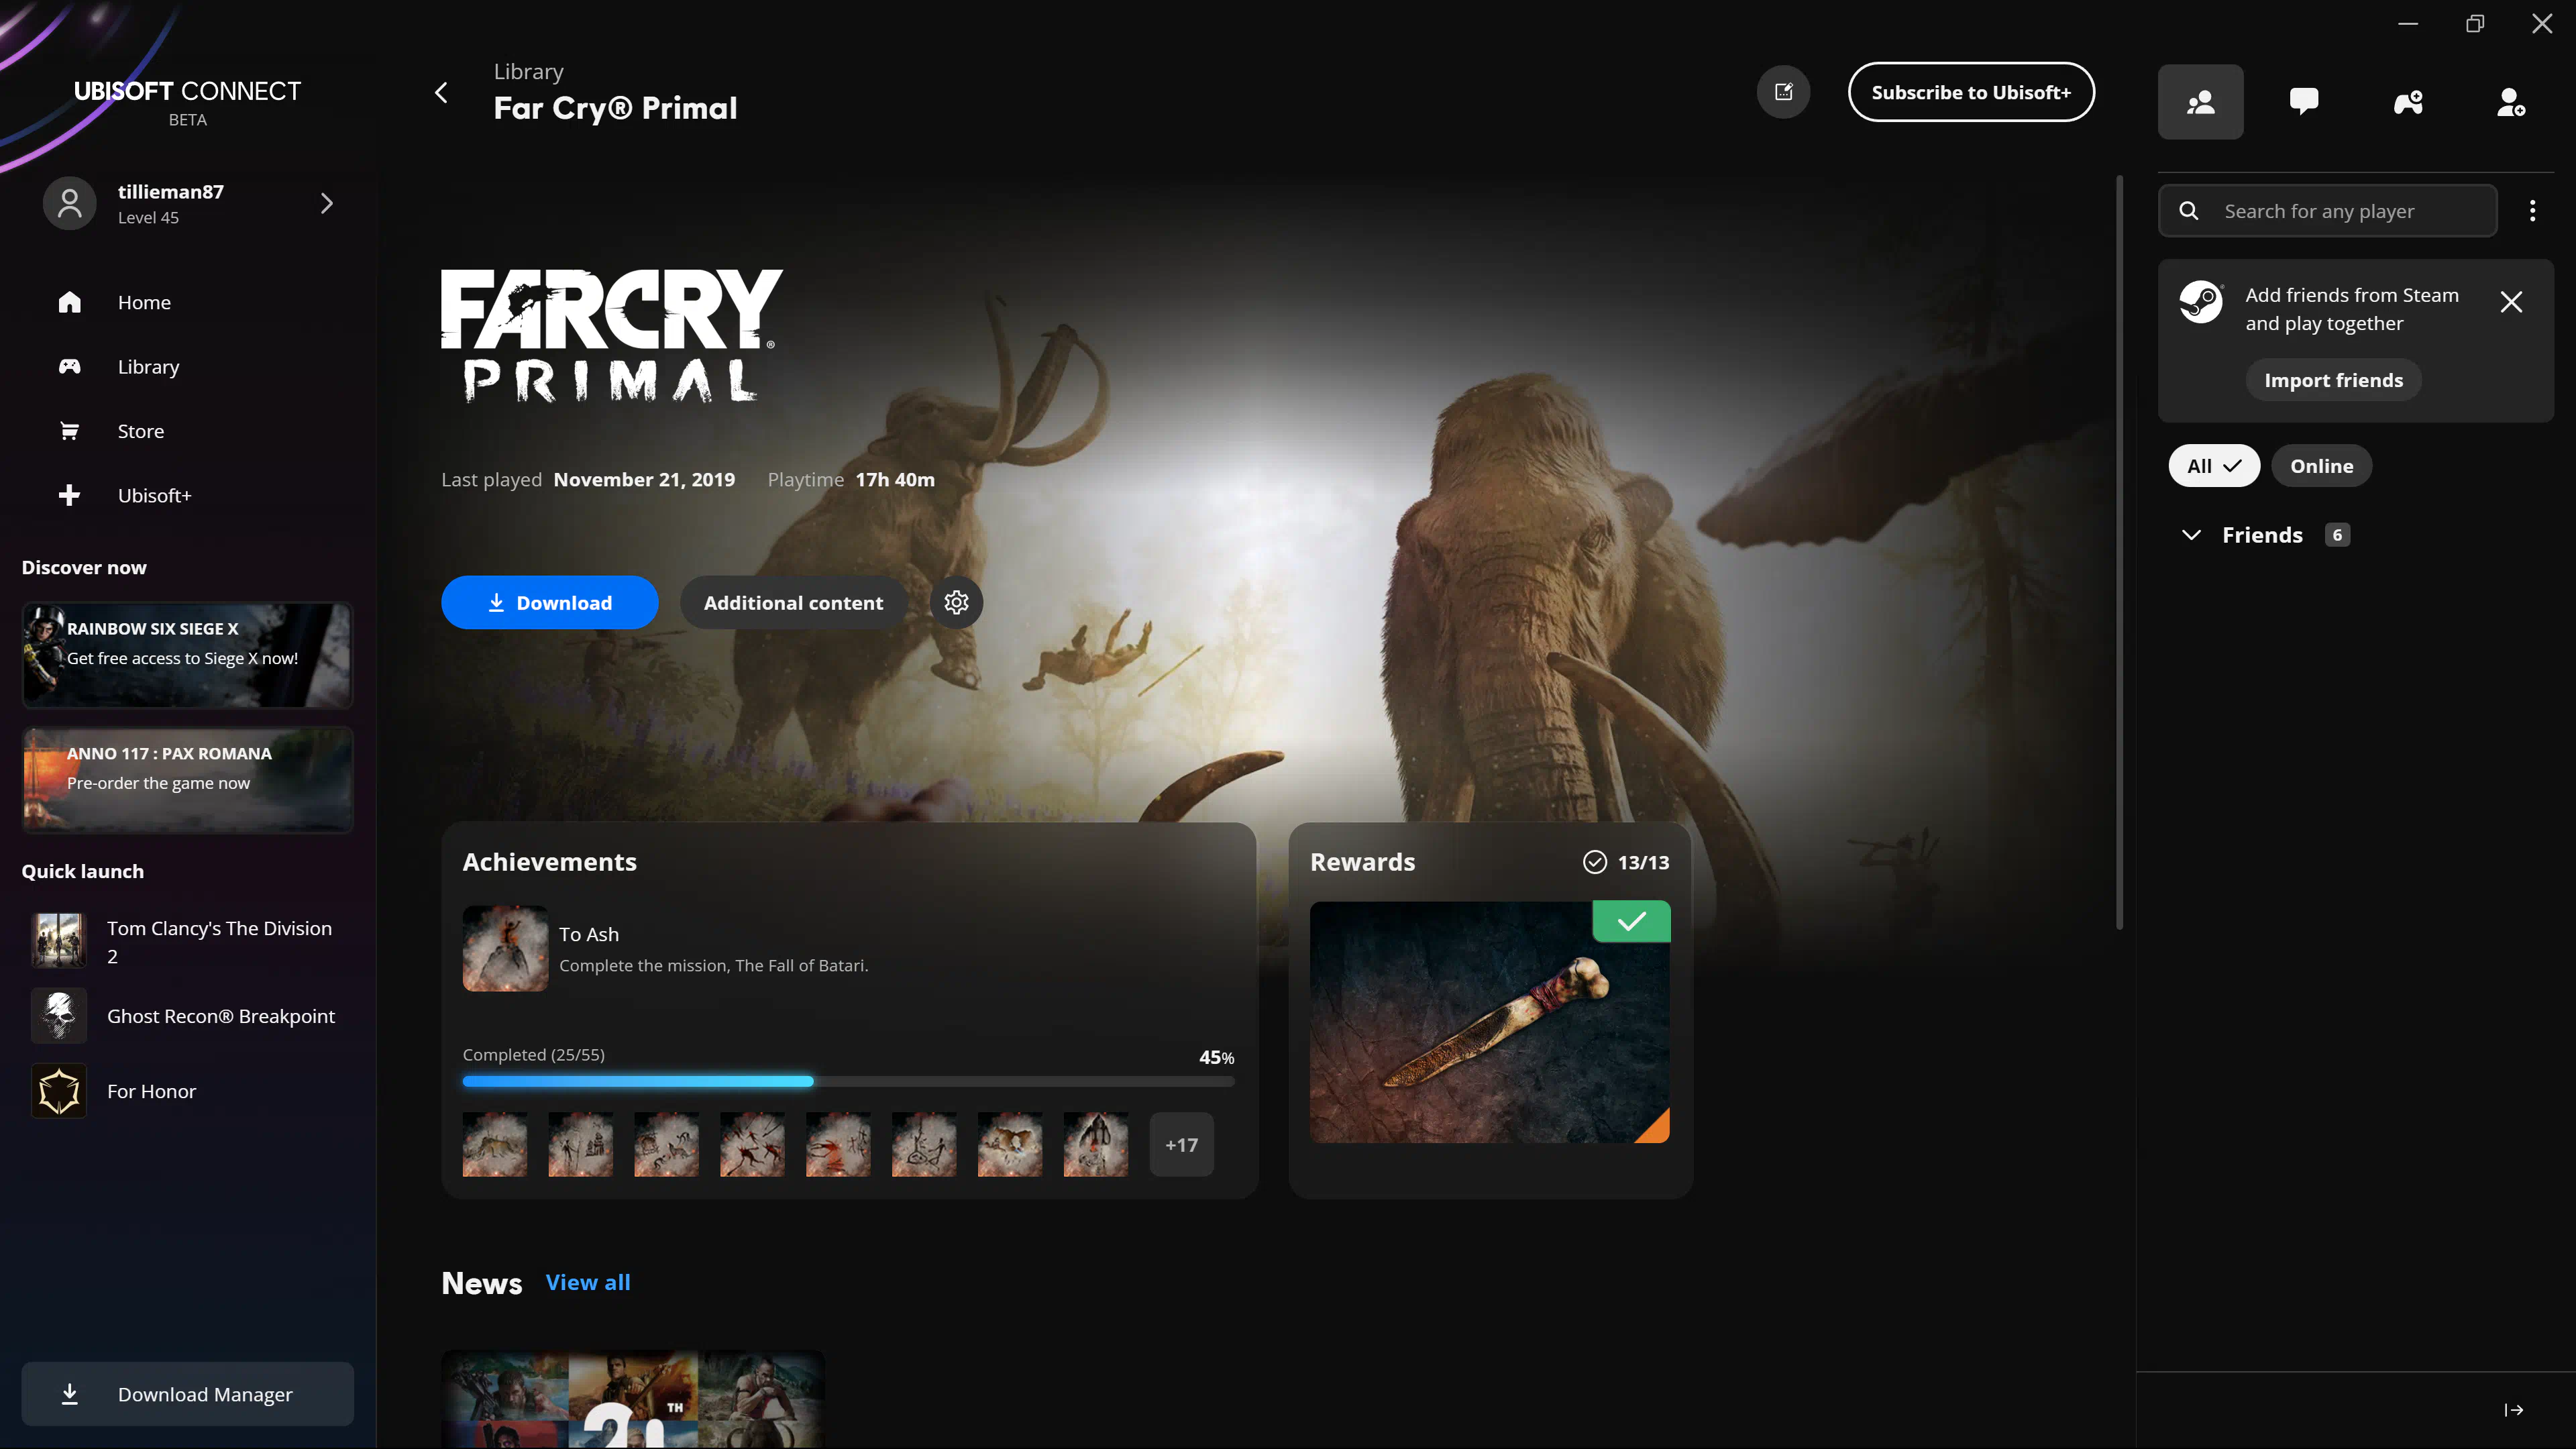Click the Library breadcrumb text

528,72
